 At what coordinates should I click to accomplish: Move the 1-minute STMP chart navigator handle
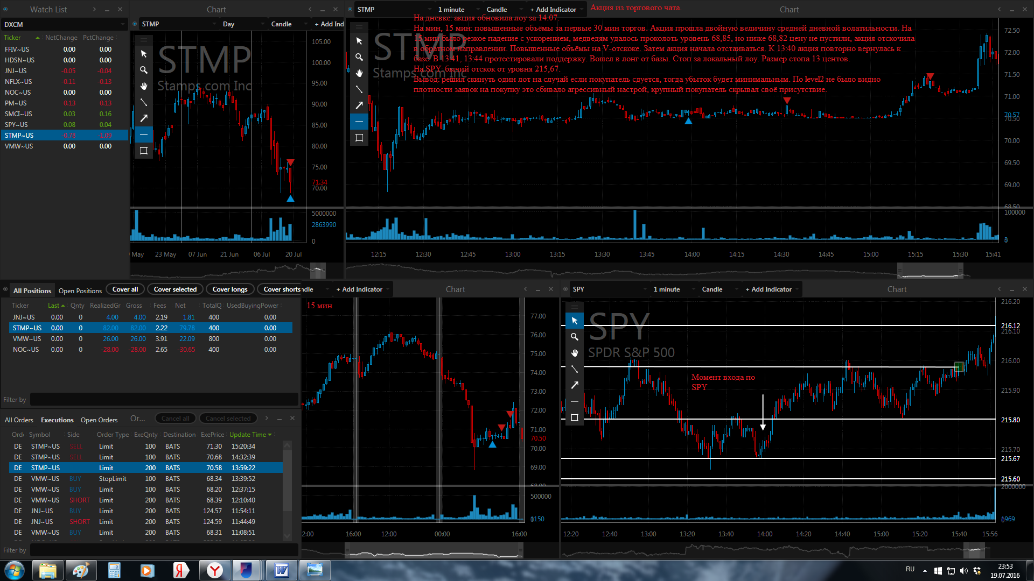point(930,271)
